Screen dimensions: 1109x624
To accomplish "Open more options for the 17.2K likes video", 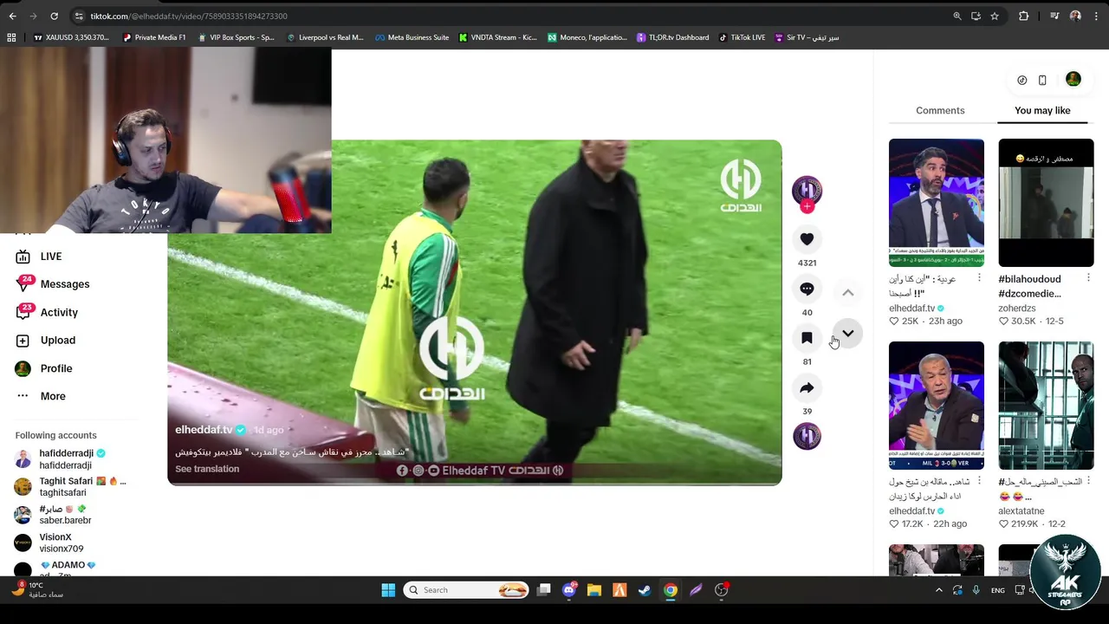I will click(979, 481).
